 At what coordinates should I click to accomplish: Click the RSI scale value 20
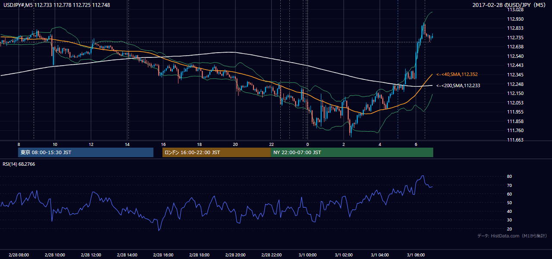tap(510, 229)
